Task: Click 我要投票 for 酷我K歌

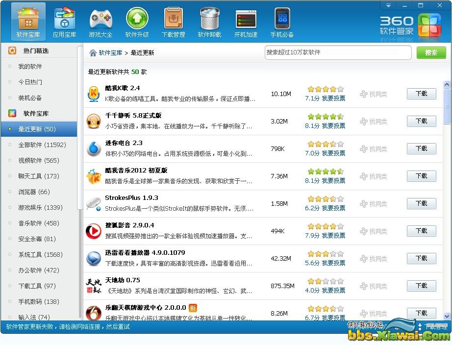Action: click(333, 99)
